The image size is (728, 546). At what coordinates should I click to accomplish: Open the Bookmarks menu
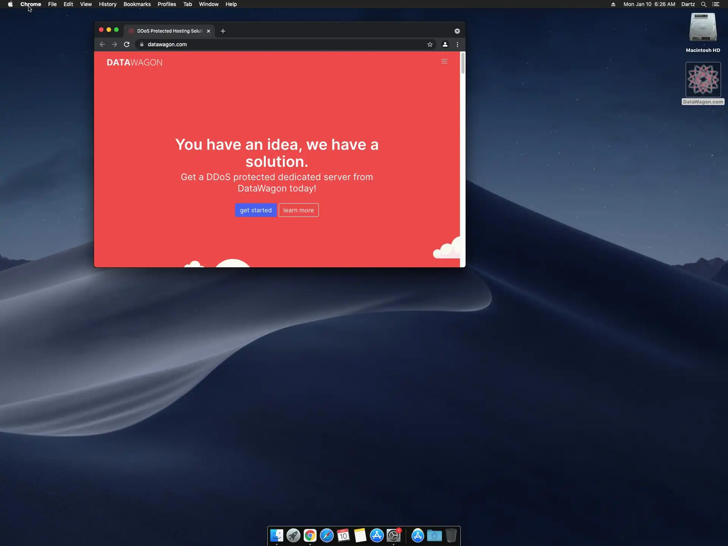[x=137, y=4]
